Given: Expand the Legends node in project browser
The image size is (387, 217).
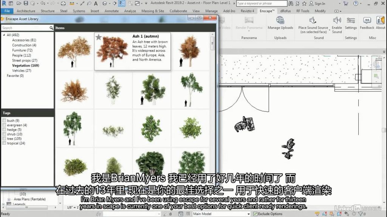Looking at the screenshot, I should coord(3,204).
